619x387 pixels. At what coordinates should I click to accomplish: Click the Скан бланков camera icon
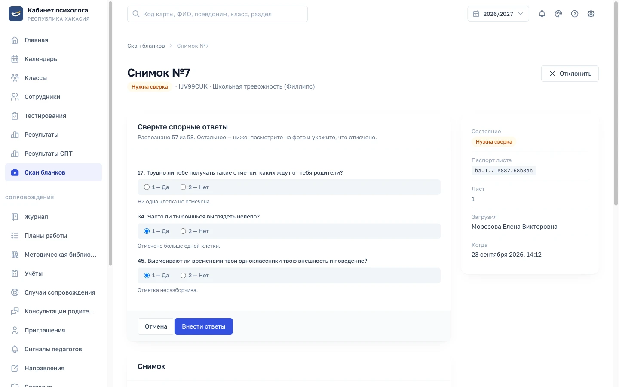click(x=15, y=172)
